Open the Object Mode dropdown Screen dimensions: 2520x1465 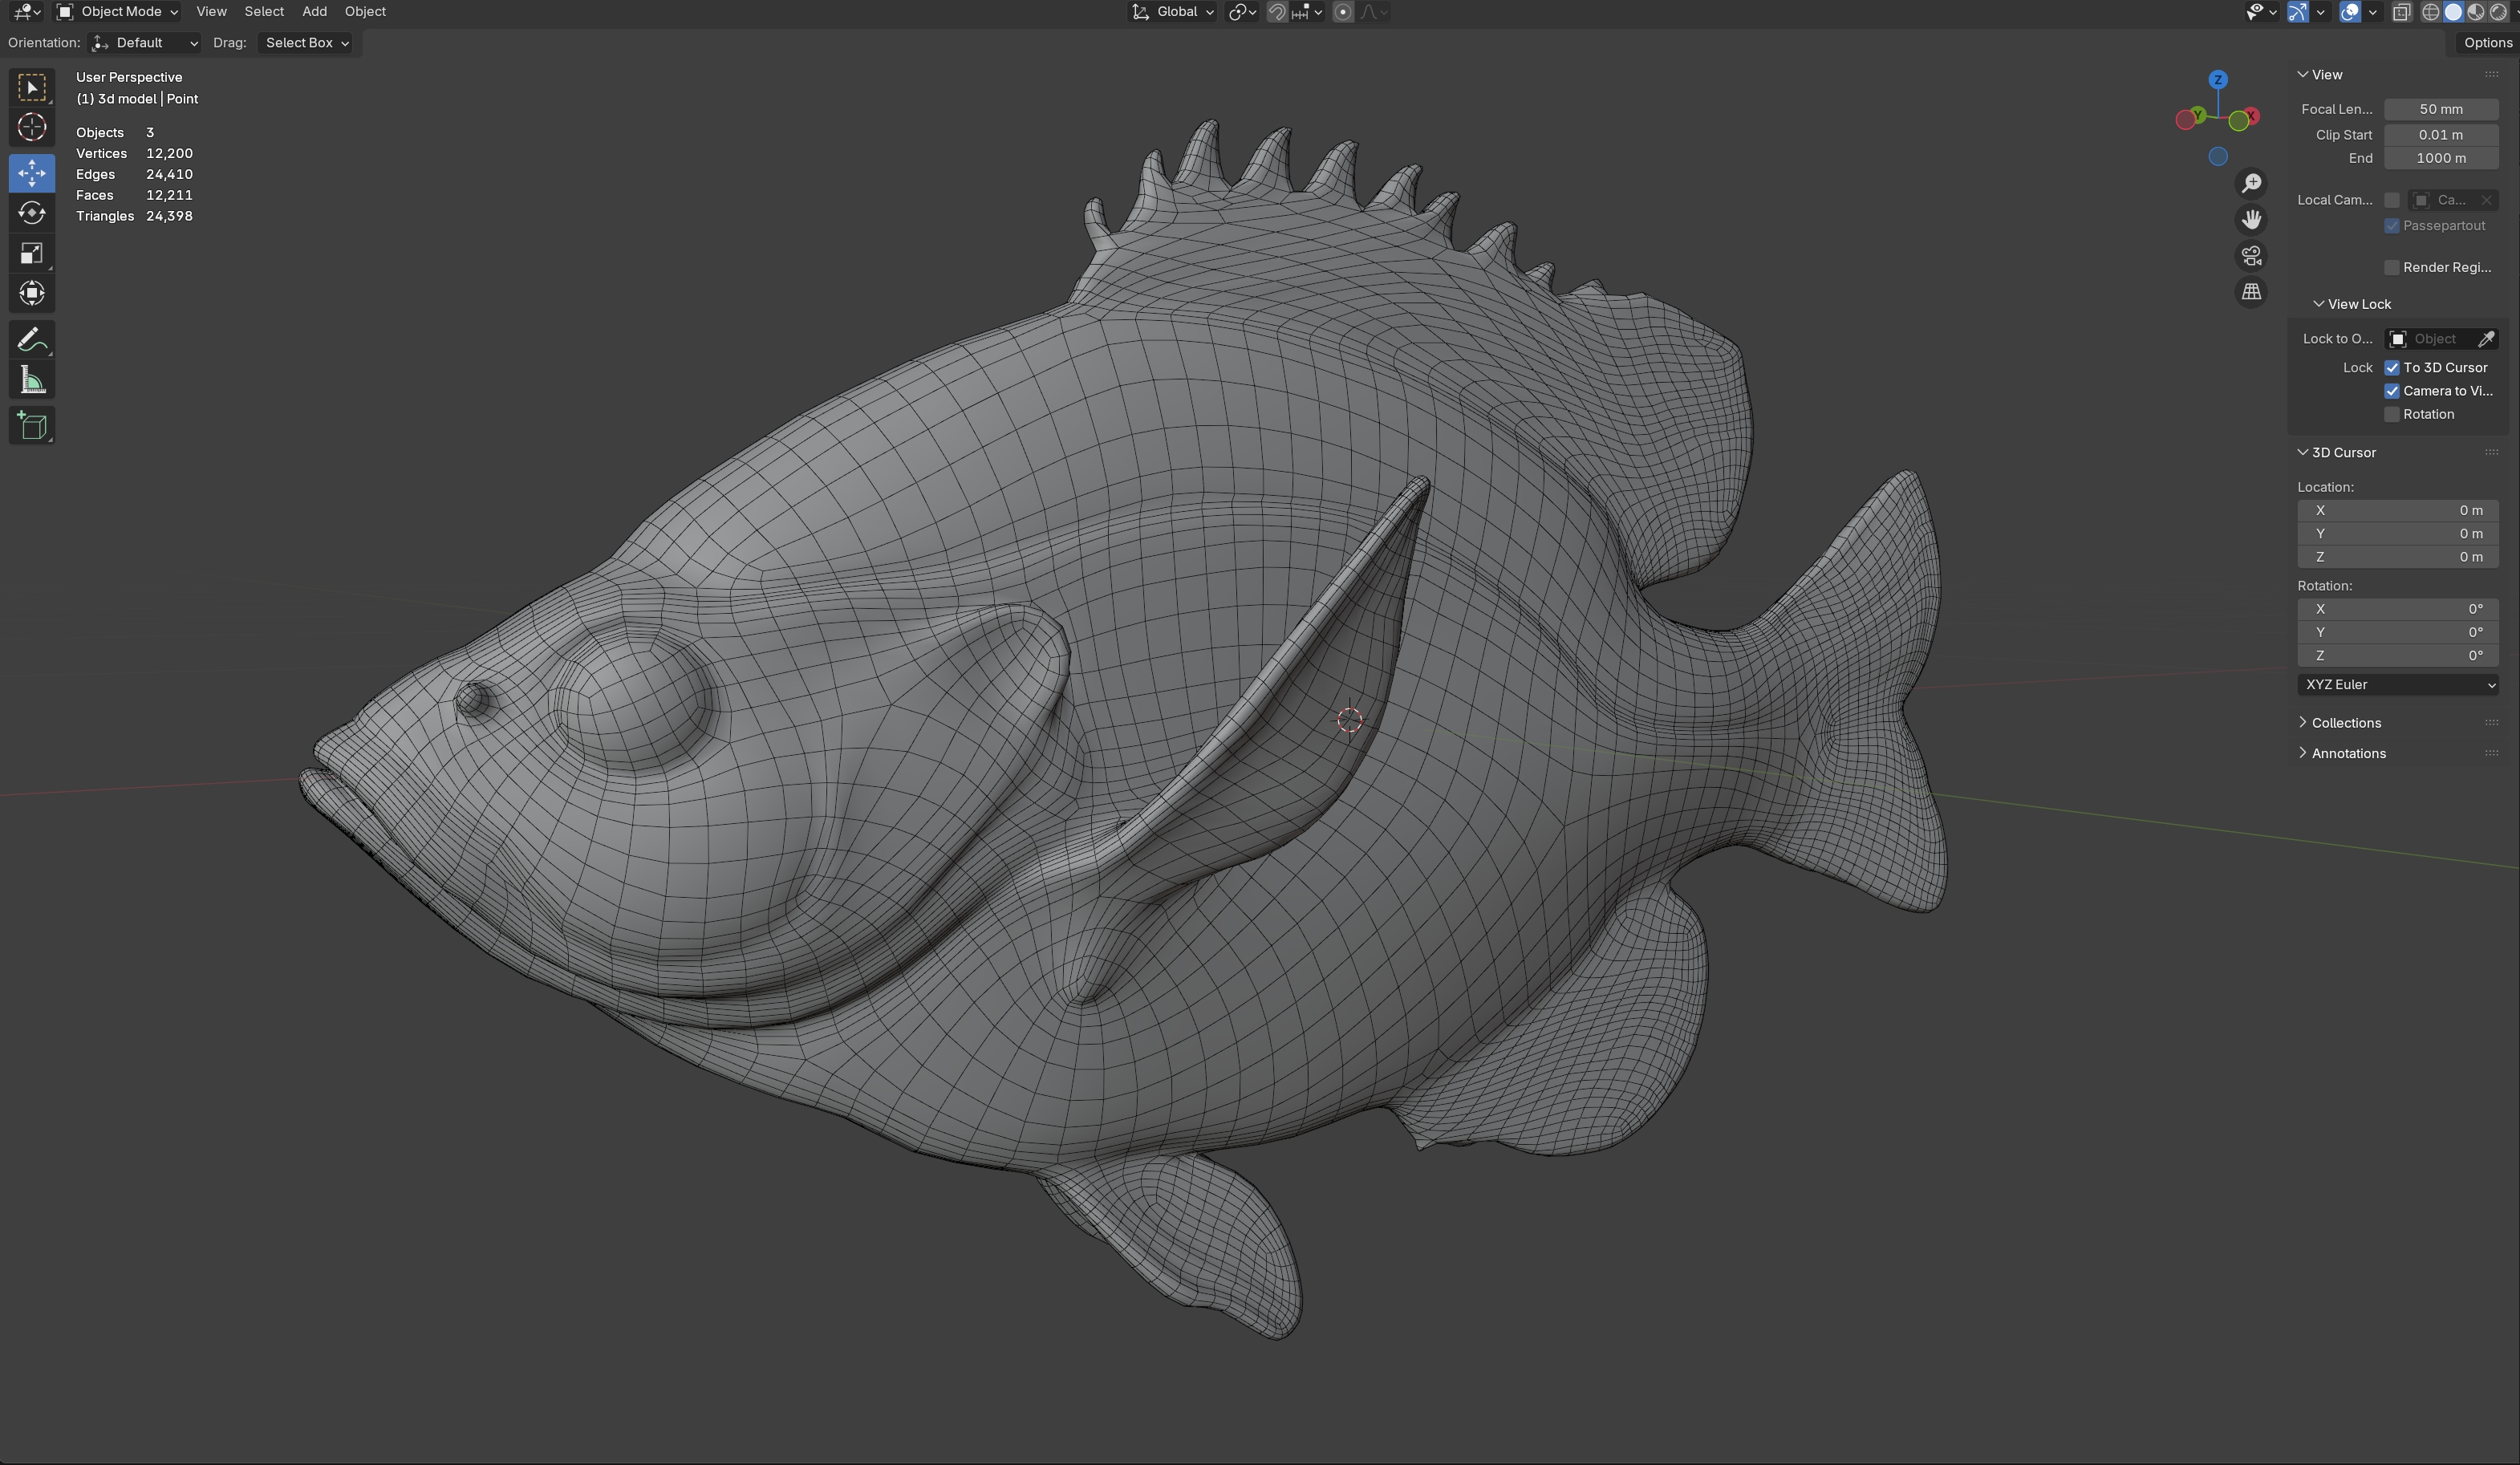(118, 12)
